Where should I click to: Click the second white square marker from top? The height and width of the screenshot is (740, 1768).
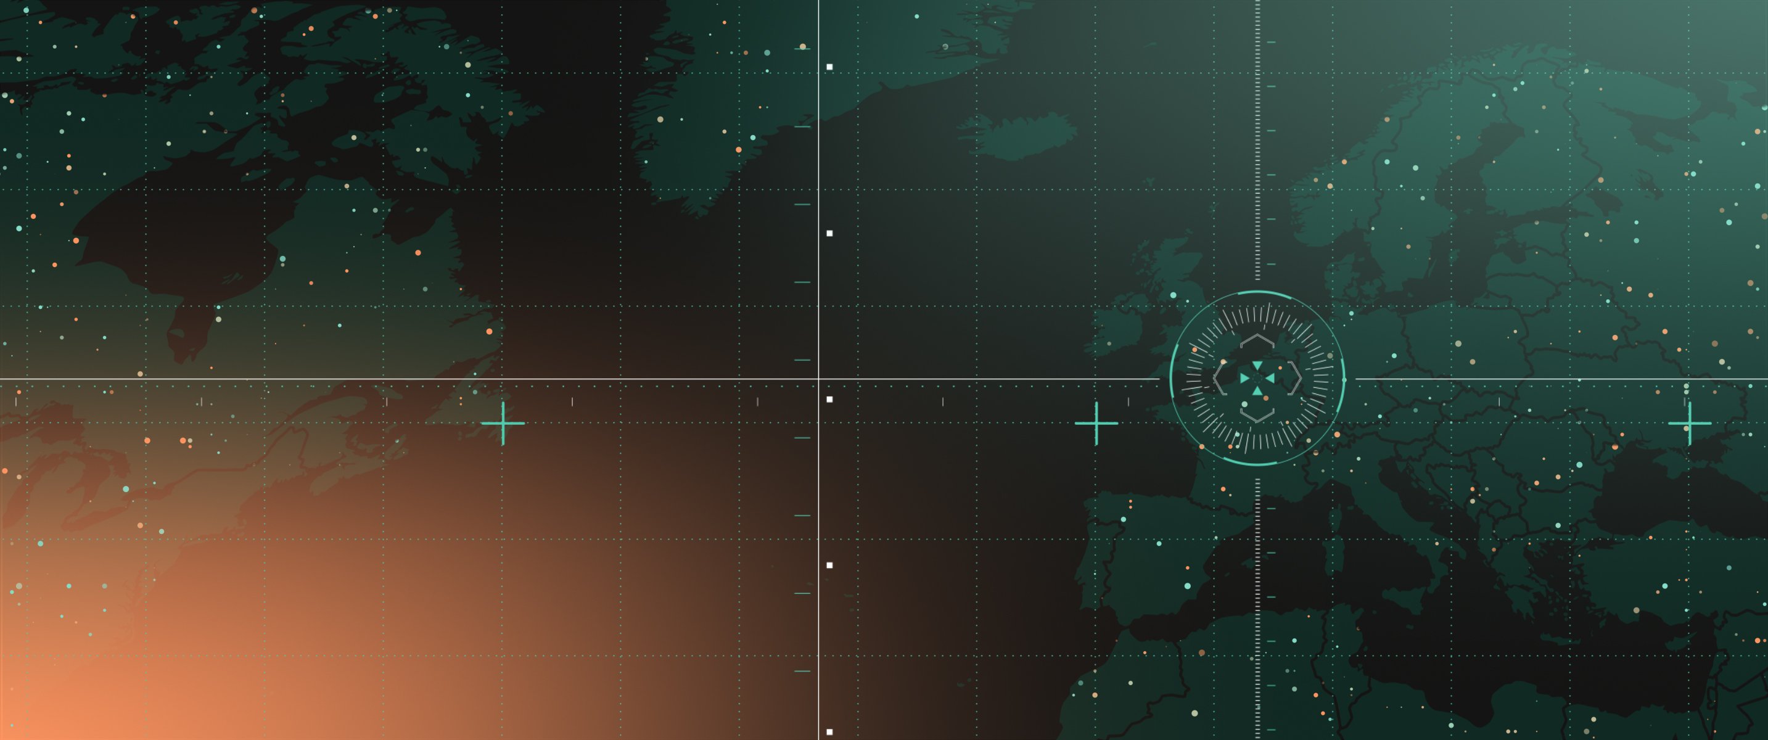point(829,233)
